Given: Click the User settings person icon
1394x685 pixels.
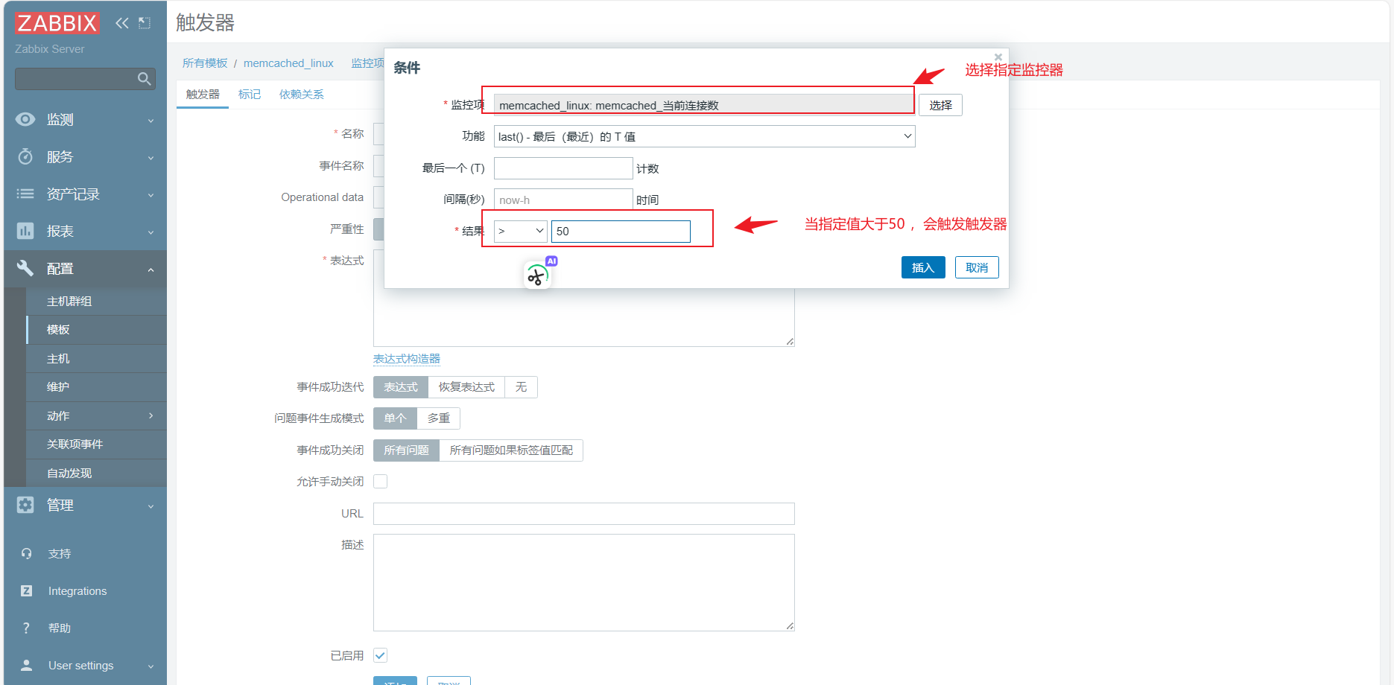Looking at the screenshot, I should point(27,665).
